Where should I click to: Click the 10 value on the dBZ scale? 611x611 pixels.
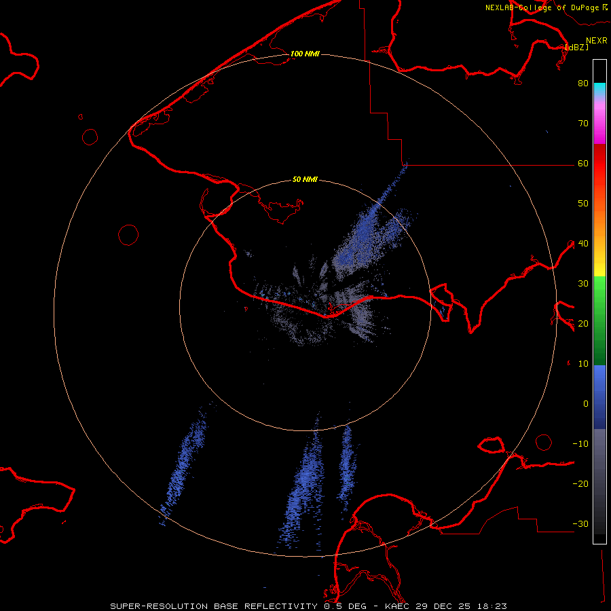583,364
